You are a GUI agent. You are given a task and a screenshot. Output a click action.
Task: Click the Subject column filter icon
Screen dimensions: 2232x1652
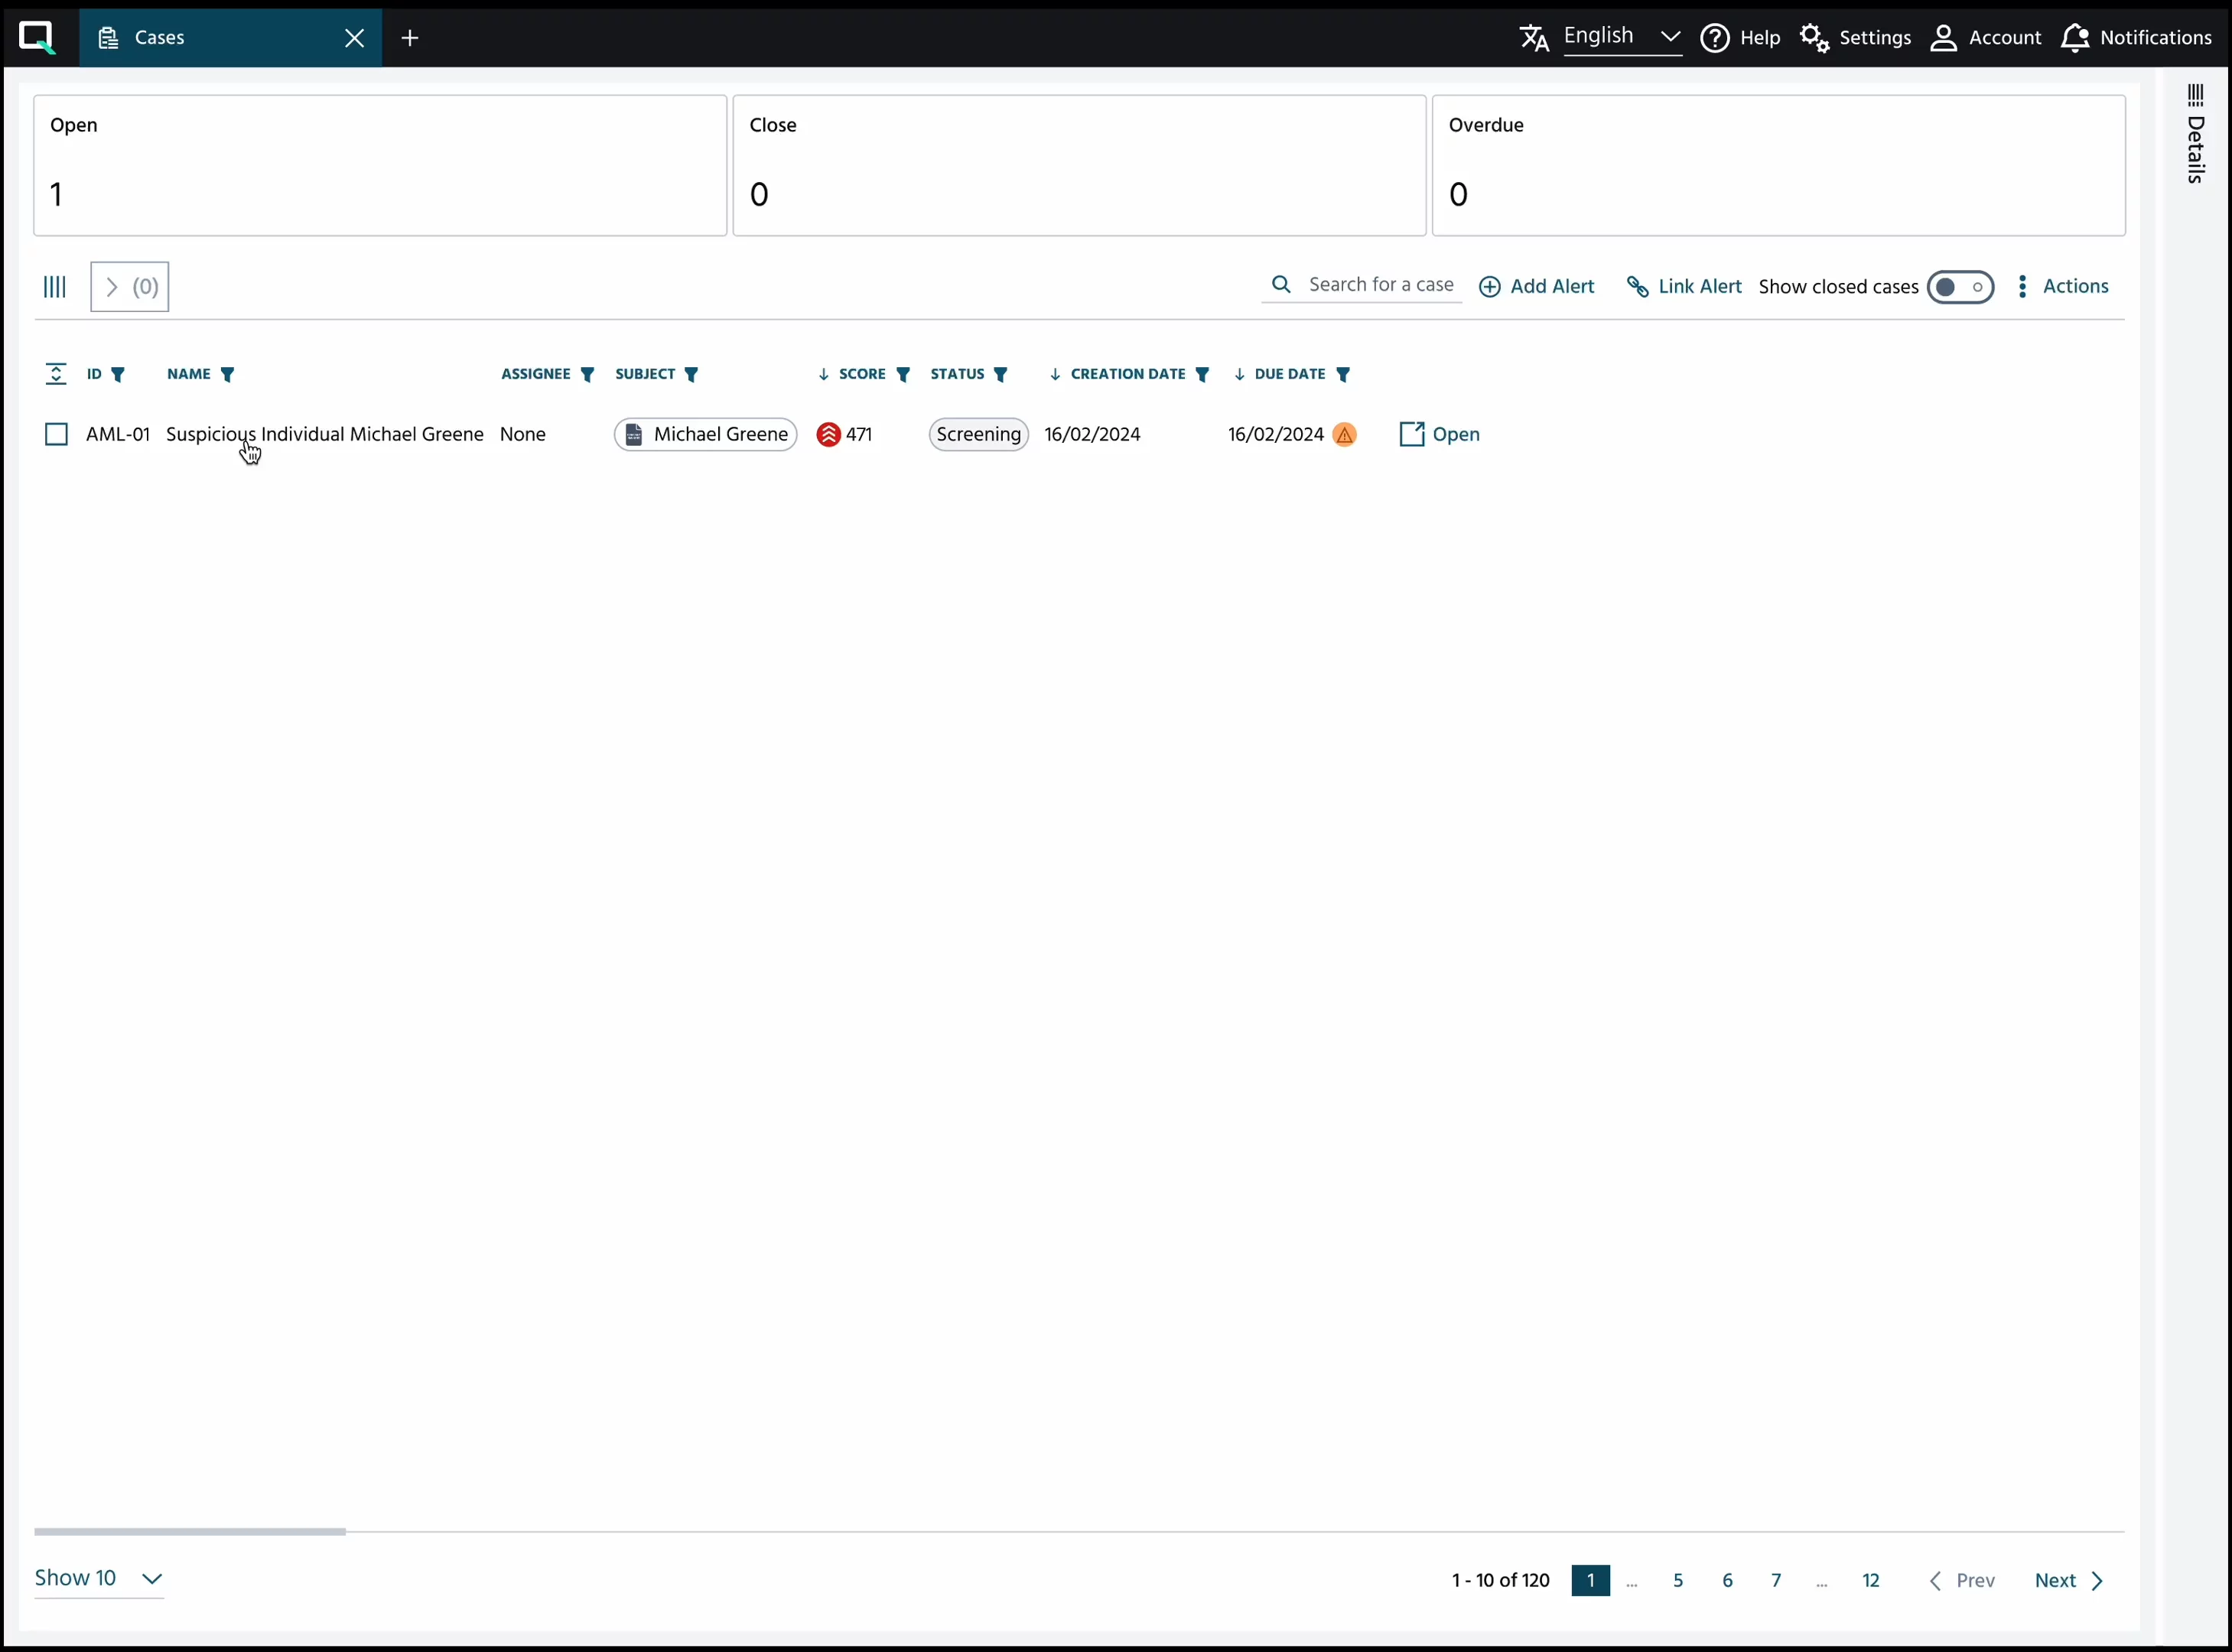(x=691, y=375)
